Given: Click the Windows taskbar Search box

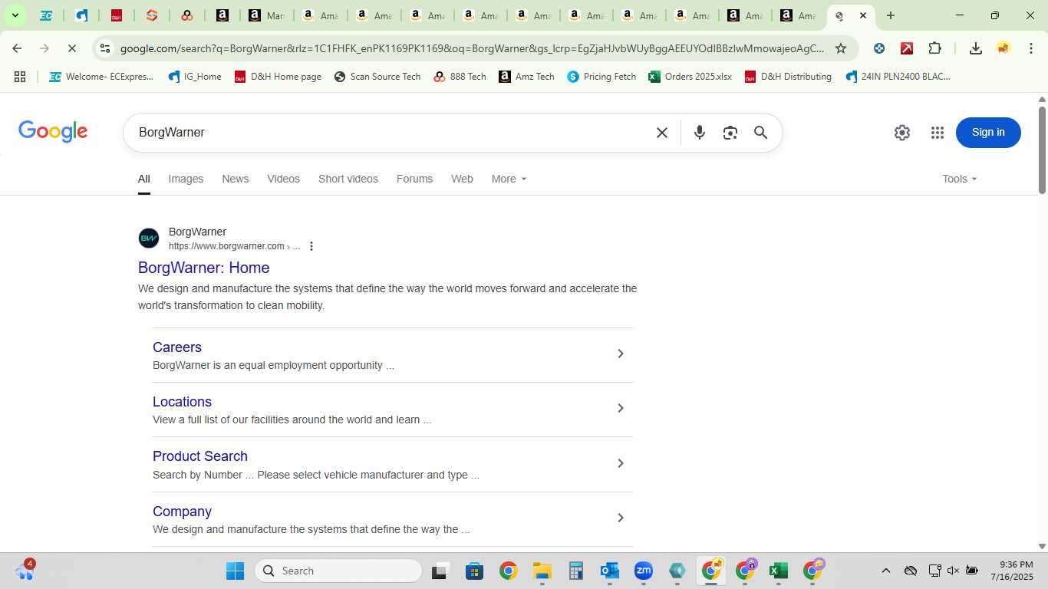Looking at the screenshot, I should 338,571.
